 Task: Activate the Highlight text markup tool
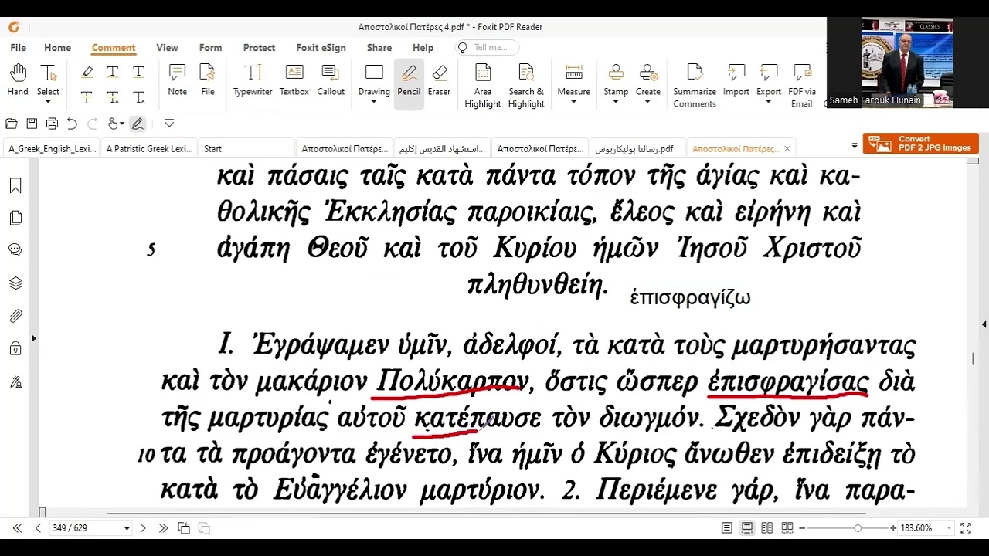[x=87, y=72]
